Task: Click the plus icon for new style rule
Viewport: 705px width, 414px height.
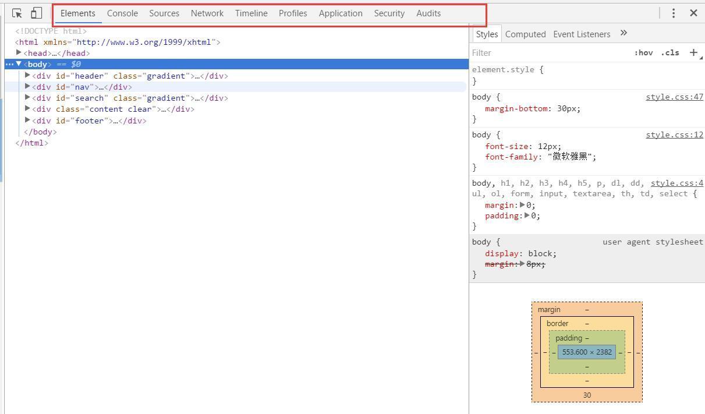Action: click(x=693, y=52)
